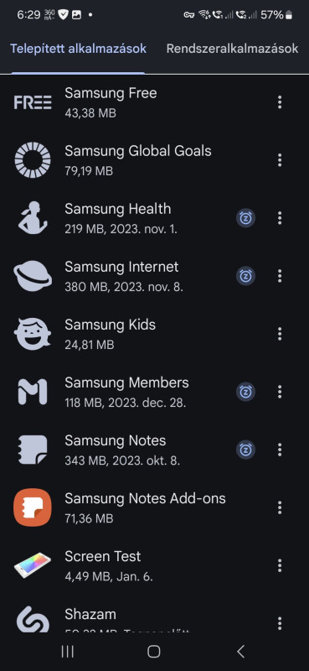Screen dimensions: 309x671
Task: Tap the Android back navigation button
Action: click(240, 652)
